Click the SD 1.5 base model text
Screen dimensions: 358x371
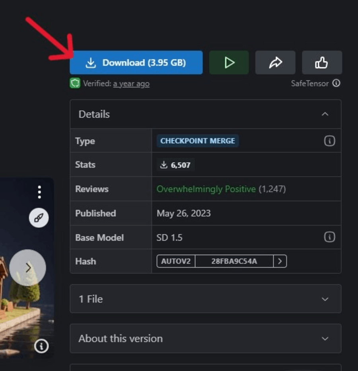point(169,237)
